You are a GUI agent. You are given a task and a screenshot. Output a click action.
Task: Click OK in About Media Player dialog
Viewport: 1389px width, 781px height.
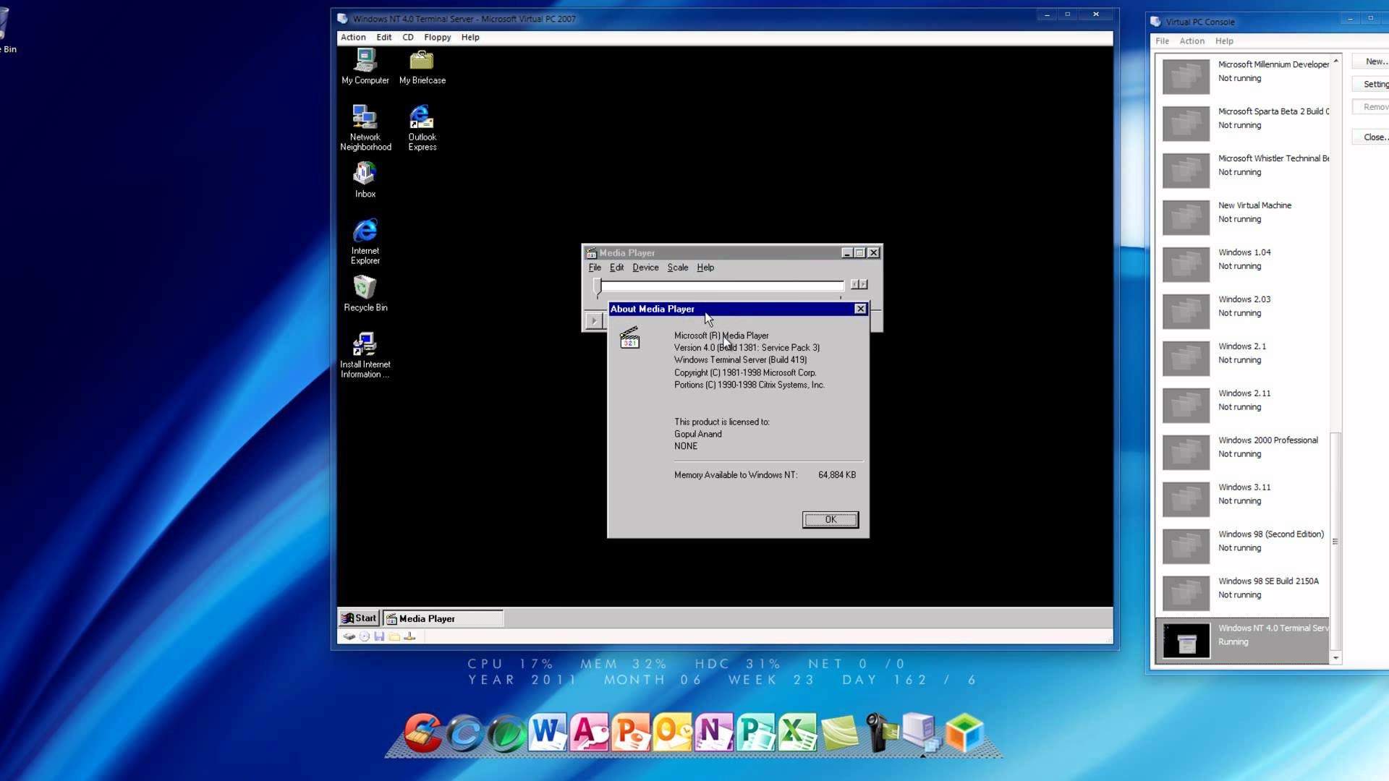point(831,520)
